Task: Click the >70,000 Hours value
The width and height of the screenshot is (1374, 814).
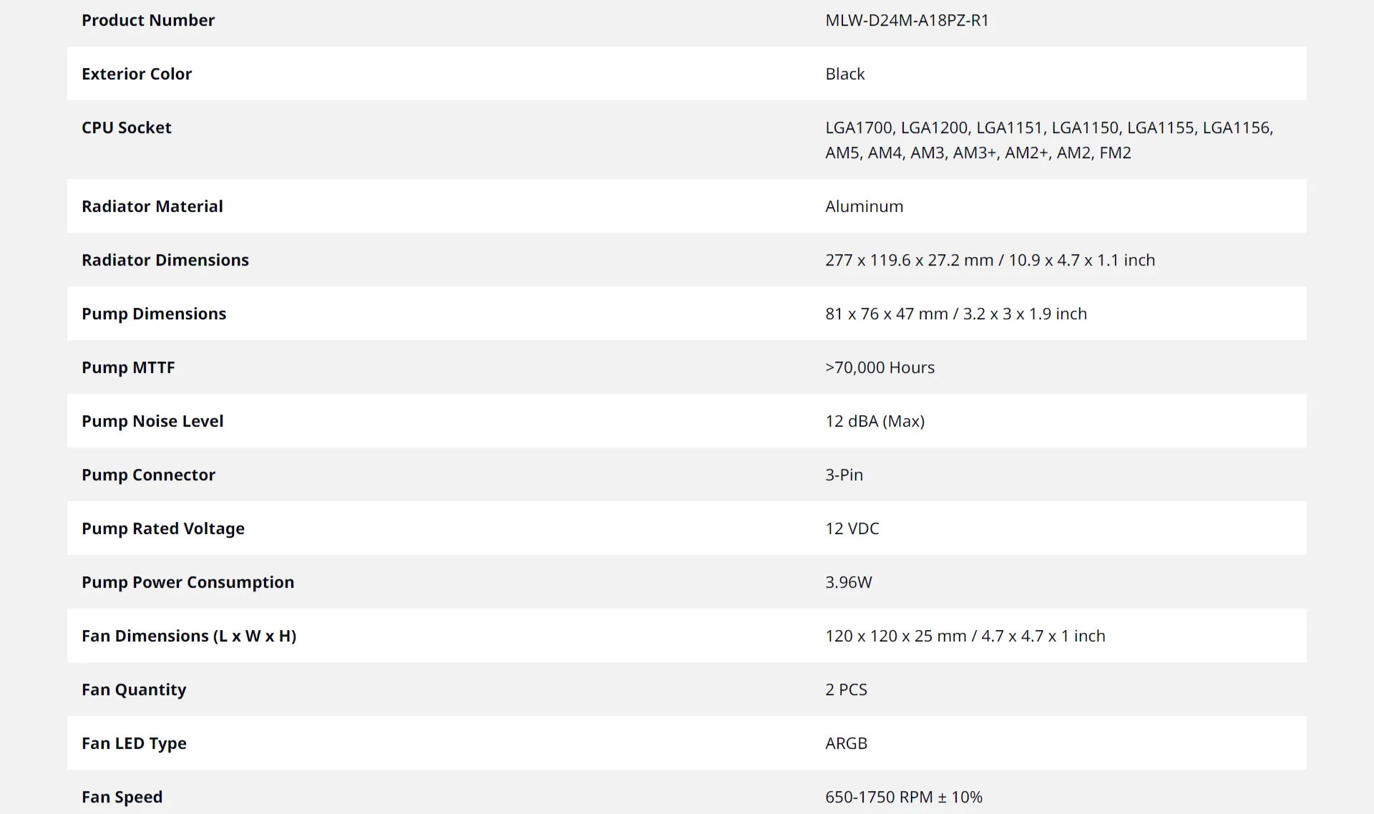Action: point(880,367)
